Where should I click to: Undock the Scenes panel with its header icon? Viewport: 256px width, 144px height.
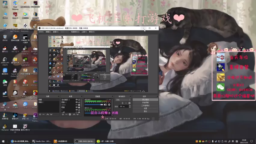(x=59, y=96)
